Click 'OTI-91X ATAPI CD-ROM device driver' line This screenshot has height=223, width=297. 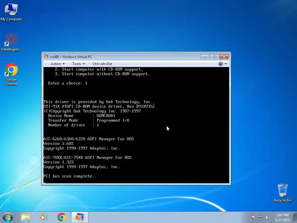[x=99, y=106]
